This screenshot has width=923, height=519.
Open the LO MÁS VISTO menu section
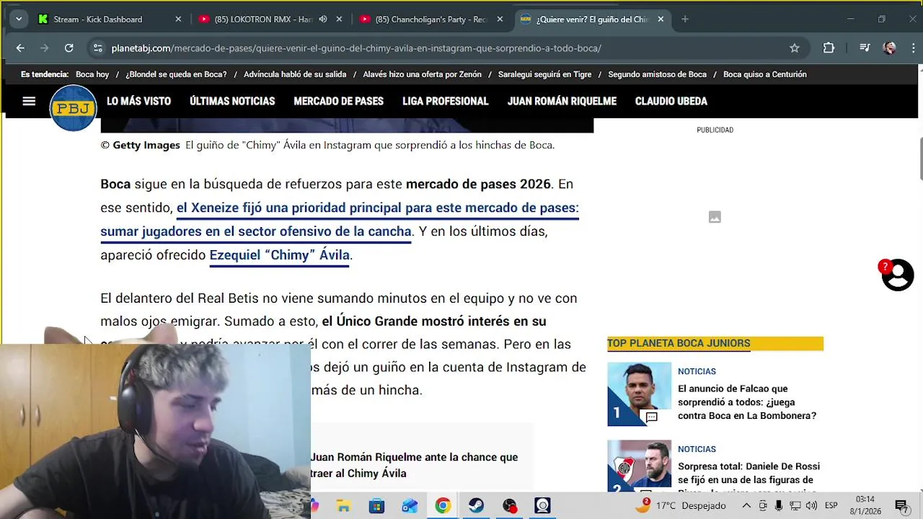click(x=138, y=102)
